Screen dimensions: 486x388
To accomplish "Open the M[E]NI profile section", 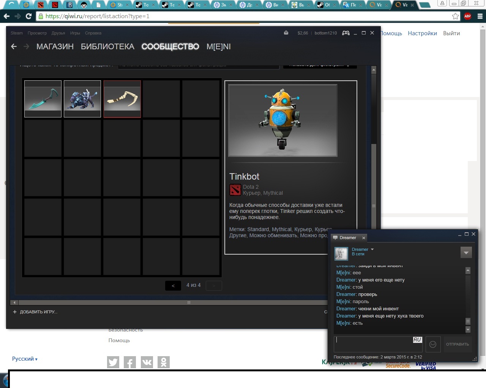I will coord(219,47).
